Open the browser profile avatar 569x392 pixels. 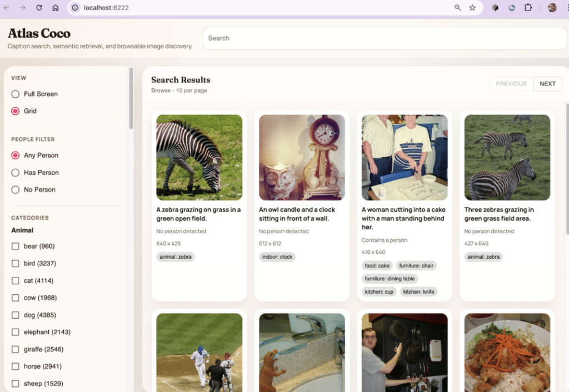coord(552,8)
